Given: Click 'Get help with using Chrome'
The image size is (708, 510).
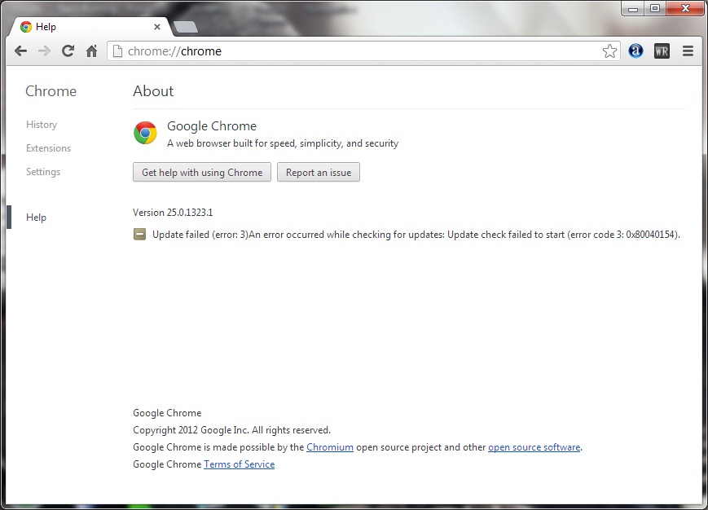Looking at the screenshot, I should pos(201,172).
